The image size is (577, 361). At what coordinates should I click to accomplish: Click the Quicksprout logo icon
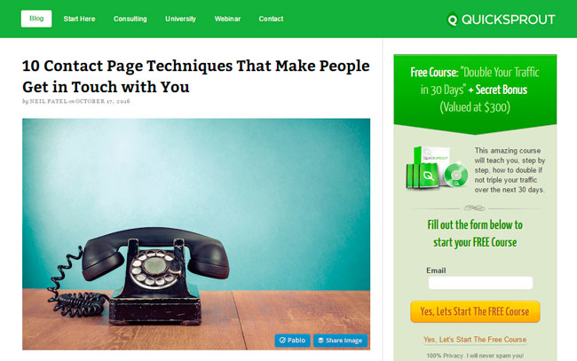point(452,20)
